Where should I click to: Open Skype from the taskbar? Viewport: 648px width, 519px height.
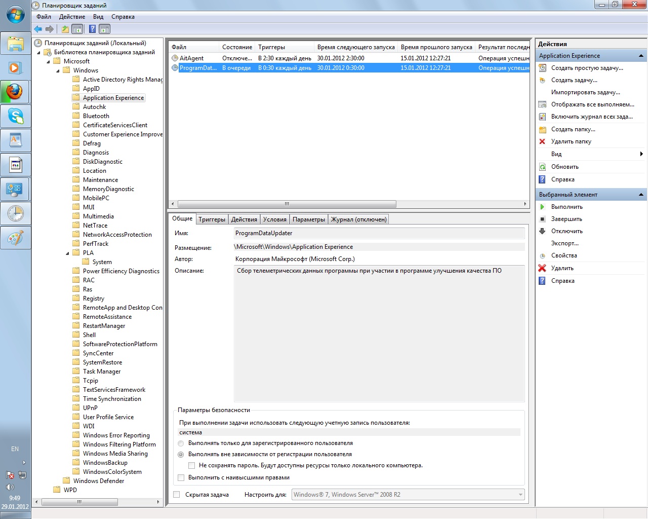pyautogui.click(x=15, y=116)
